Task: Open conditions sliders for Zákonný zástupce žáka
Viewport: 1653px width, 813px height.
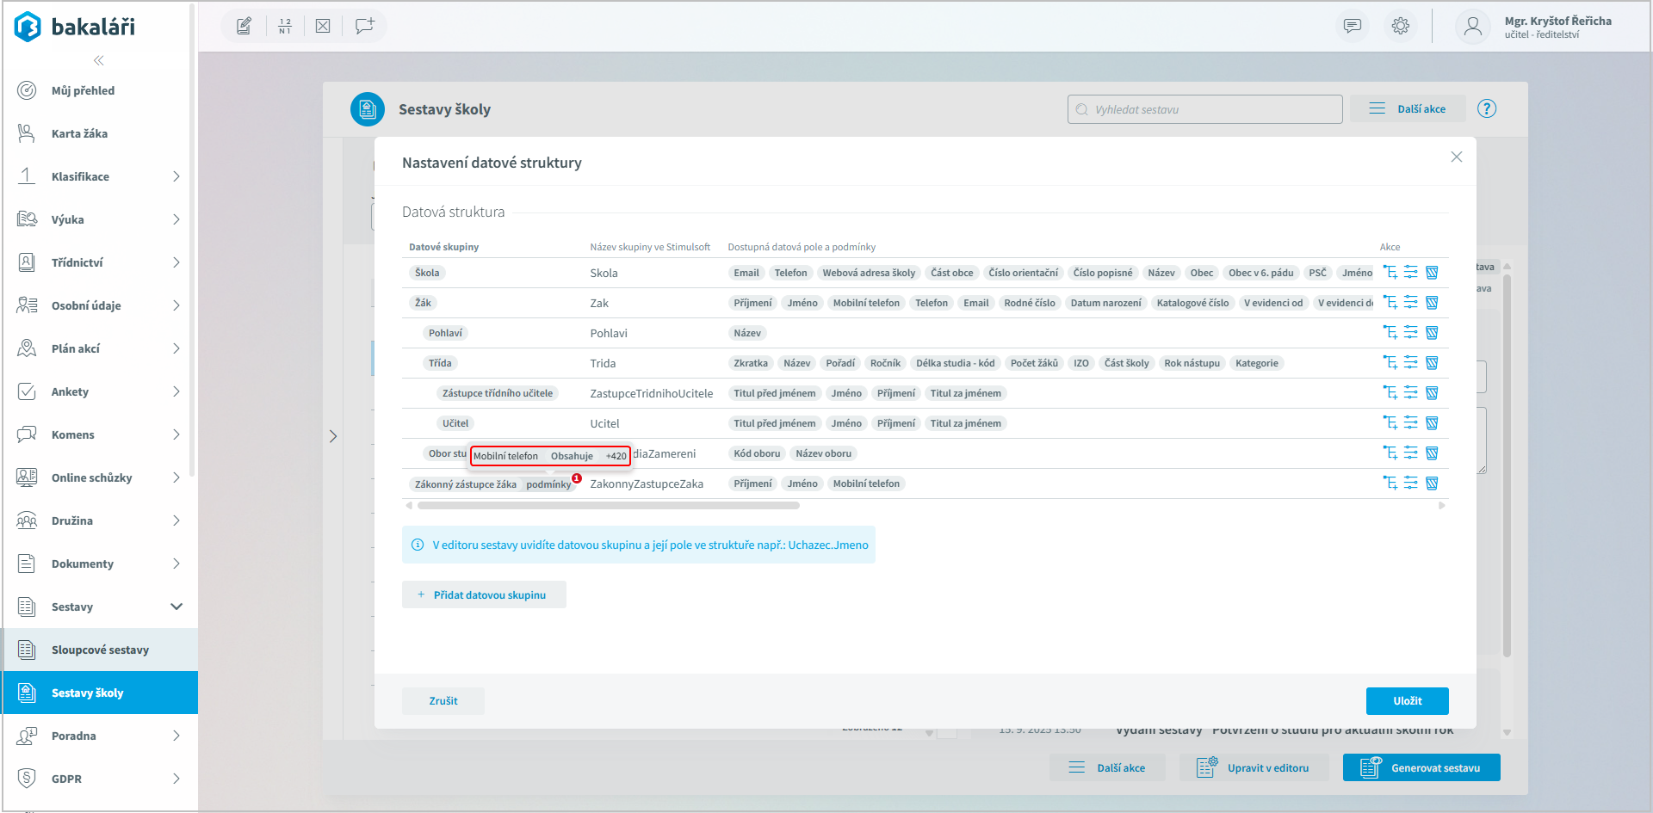Action: coord(1410,483)
